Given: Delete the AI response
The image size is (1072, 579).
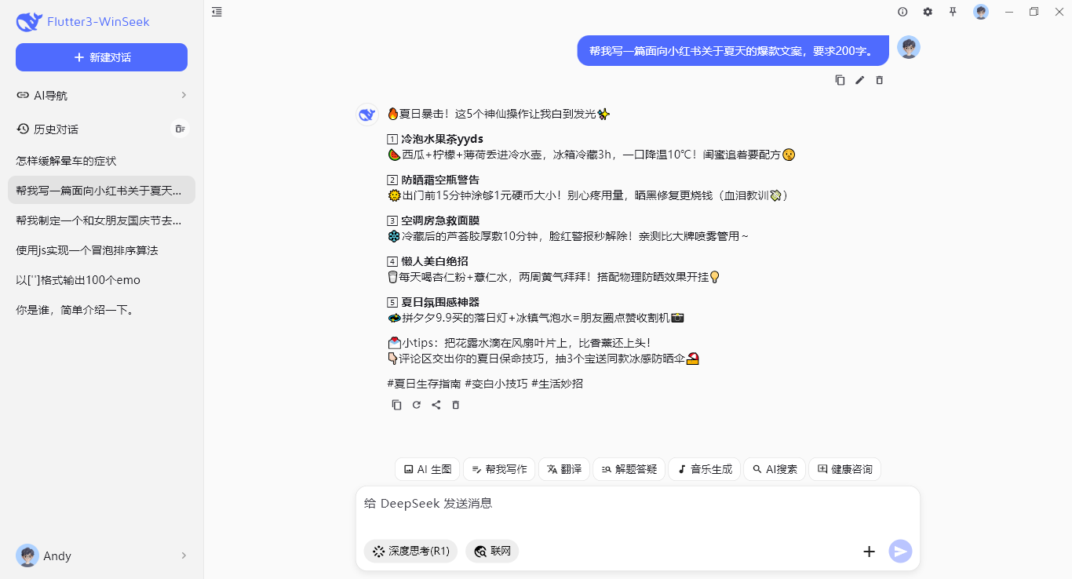Looking at the screenshot, I should (x=456, y=404).
